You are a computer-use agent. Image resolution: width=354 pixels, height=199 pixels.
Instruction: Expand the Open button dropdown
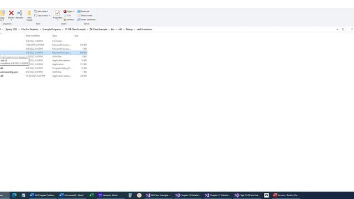pyautogui.click(x=74, y=12)
